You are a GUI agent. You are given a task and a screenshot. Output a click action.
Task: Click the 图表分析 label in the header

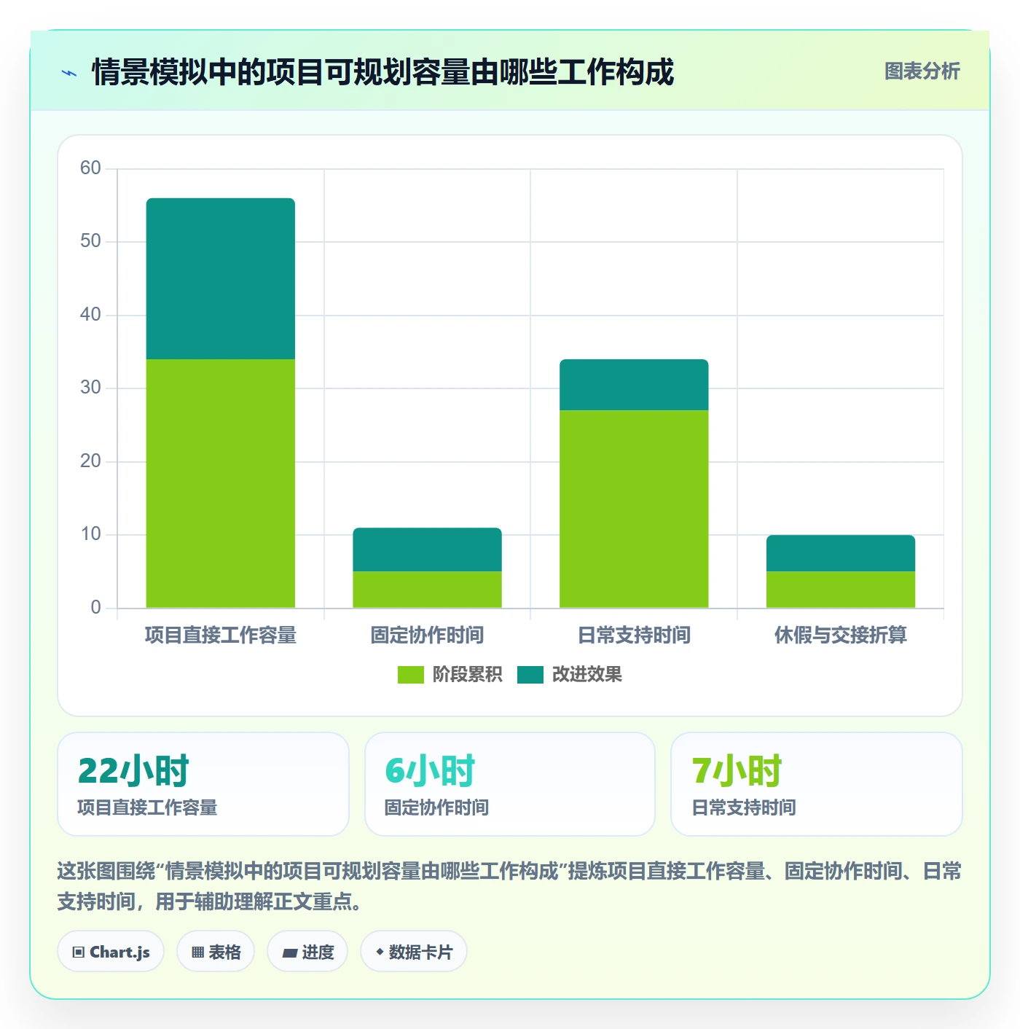click(x=922, y=71)
